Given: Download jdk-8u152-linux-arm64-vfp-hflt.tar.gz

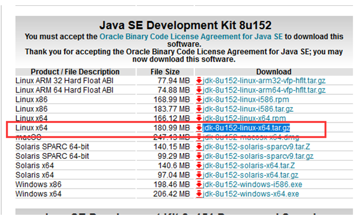Looking at the screenshot, I should point(264,90).
